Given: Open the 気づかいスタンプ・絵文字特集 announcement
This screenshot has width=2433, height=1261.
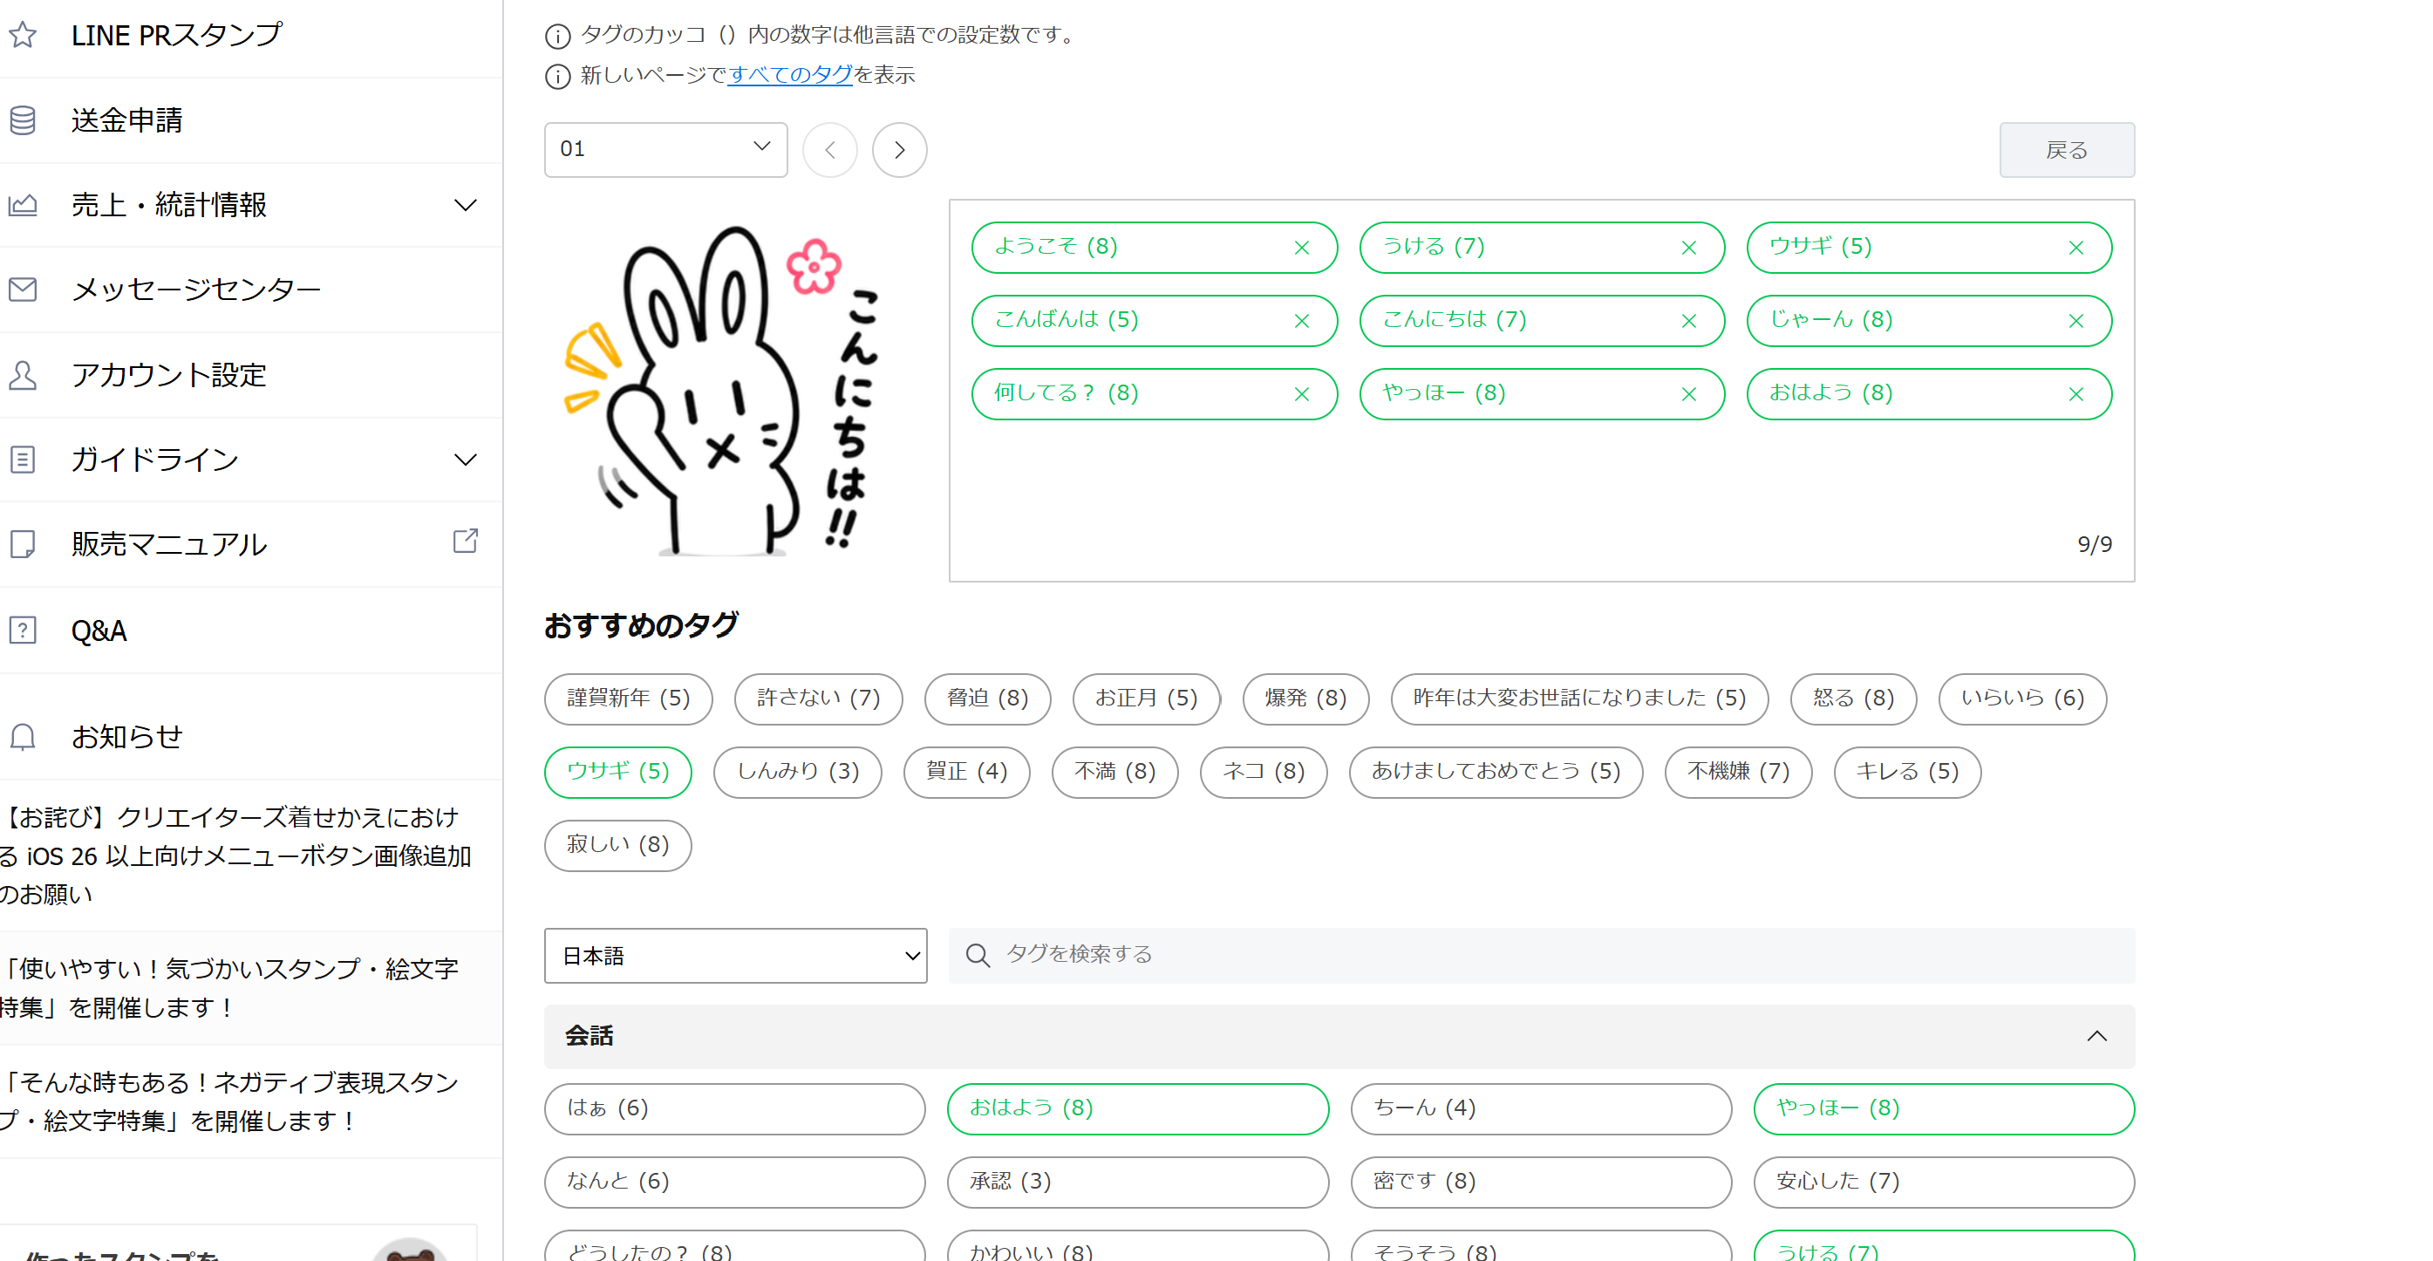Looking at the screenshot, I should coord(229,988).
